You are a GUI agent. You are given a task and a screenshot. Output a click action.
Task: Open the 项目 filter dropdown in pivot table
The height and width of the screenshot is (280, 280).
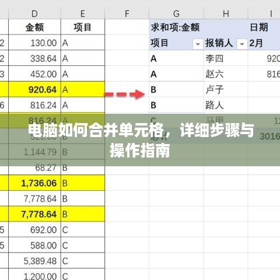(x=198, y=44)
